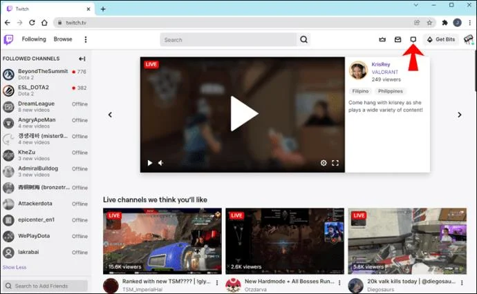Open options for Ranked with new TSM stream
The height and width of the screenshot is (294, 477).
pos(217,283)
